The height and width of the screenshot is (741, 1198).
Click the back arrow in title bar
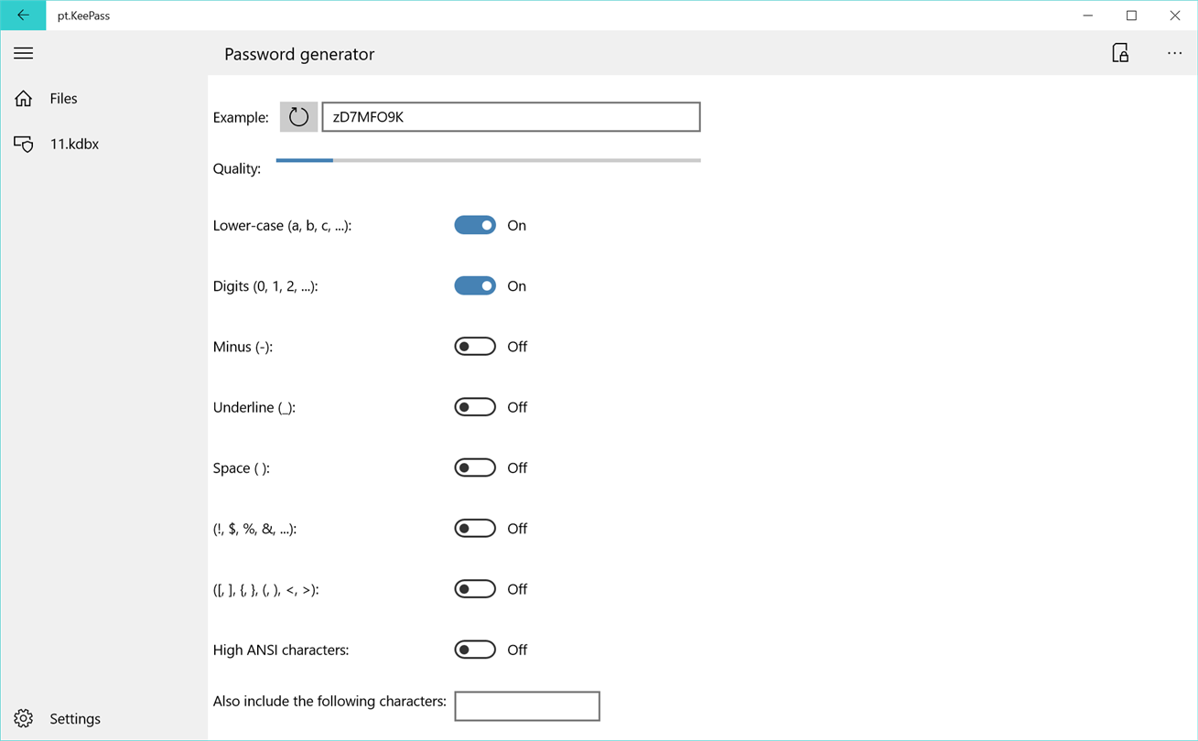click(23, 16)
